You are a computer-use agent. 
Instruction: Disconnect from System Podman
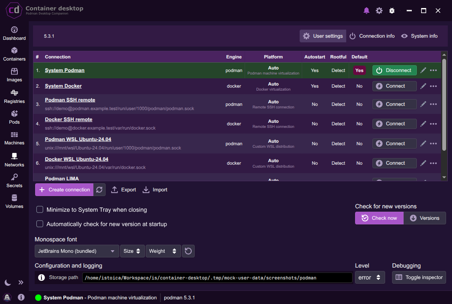click(x=394, y=70)
